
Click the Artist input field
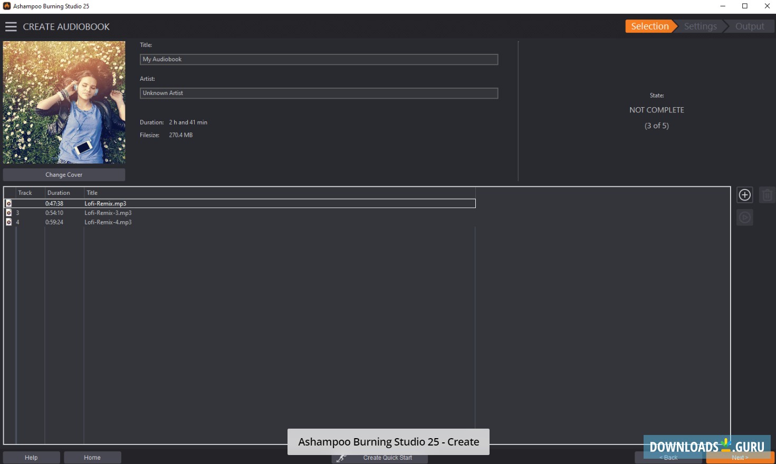pyautogui.click(x=319, y=93)
